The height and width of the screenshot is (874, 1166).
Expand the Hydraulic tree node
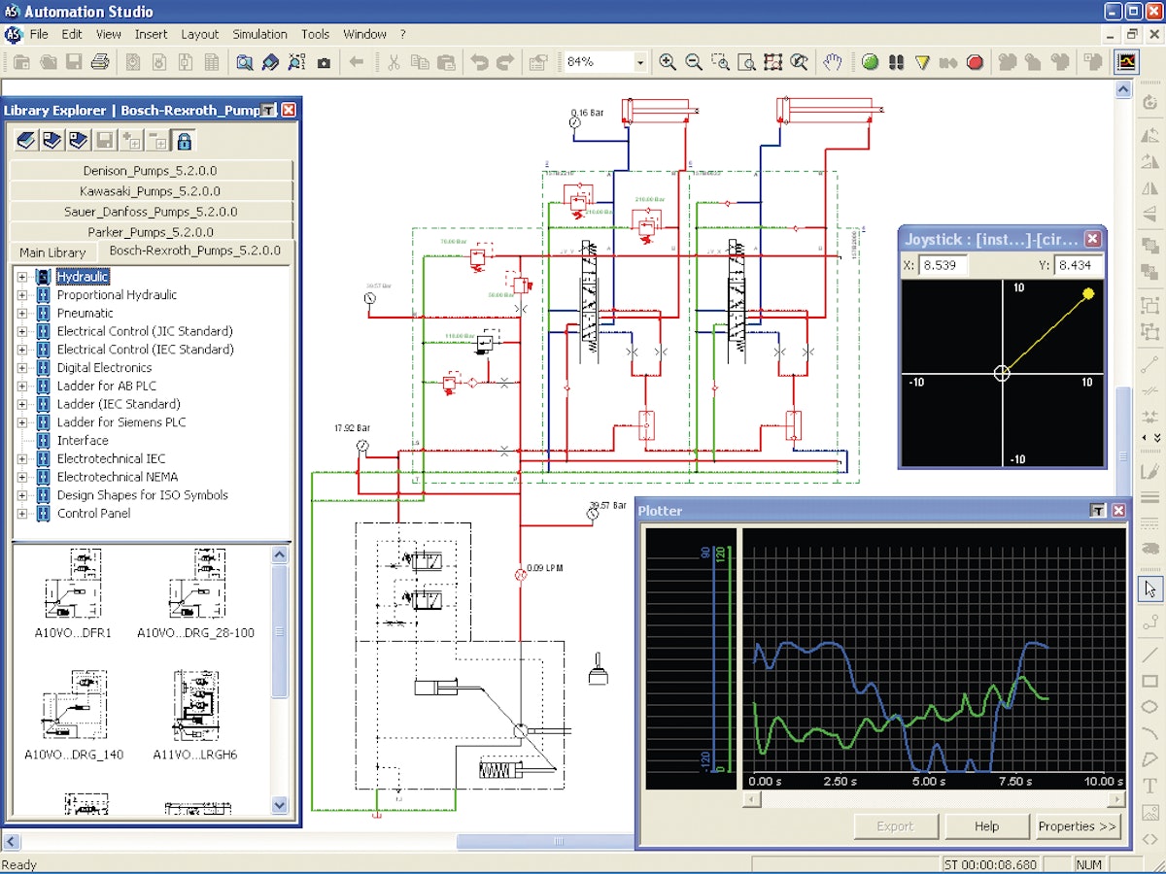coord(21,276)
